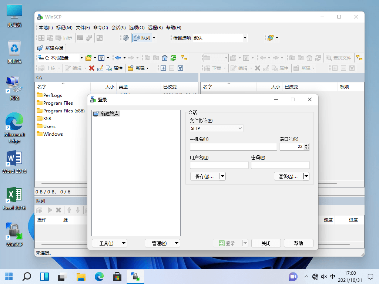Click the local New (新建) folder button
The width and height of the screenshot is (379, 284).
pyautogui.click(x=136, y=68)
